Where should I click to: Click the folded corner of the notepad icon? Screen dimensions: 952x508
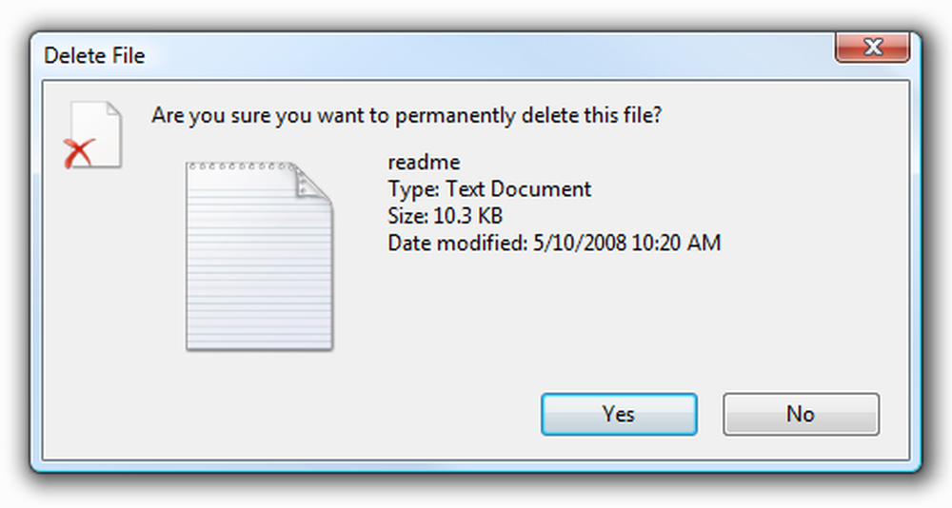[312, 183]
